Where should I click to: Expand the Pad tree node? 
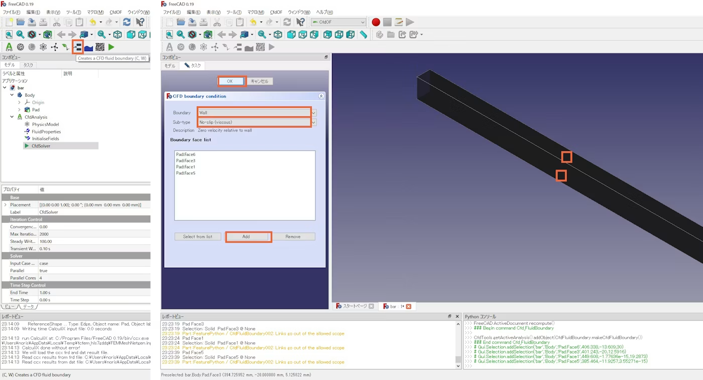20,109
